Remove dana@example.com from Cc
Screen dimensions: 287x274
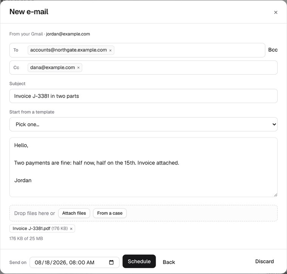pos(78,68)
